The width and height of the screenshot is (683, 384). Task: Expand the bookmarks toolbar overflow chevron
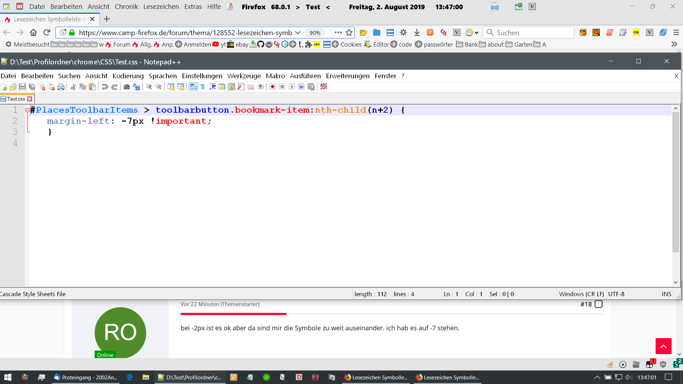coord(674,44)
